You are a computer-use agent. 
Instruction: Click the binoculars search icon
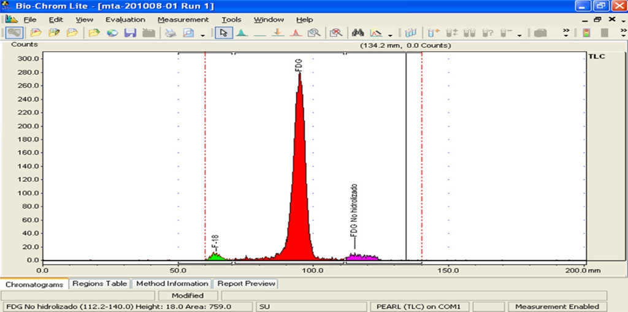pos(358,33)
